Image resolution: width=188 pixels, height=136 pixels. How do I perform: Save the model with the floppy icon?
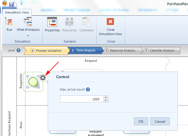[x=12, y=4]
